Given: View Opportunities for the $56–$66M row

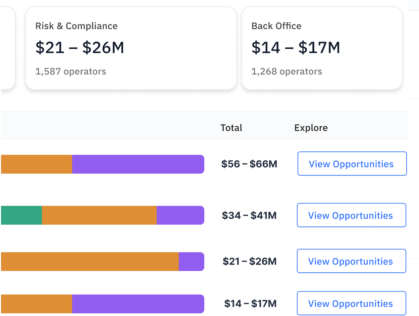Looking at the screenshot, I should pos(352,164).
